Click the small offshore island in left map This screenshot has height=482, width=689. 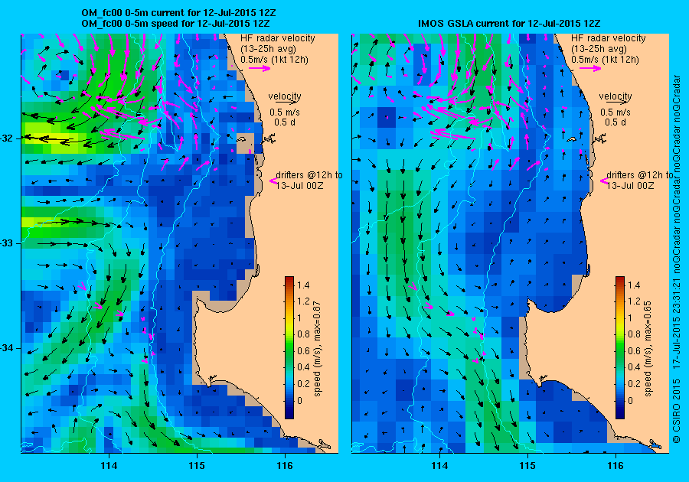pos(241,139)
